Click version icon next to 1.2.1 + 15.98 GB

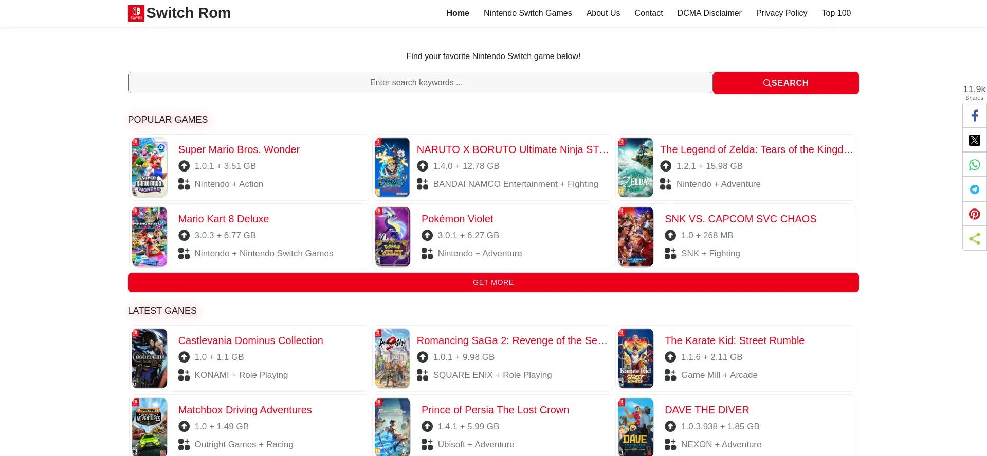click(x=666, y=166)
